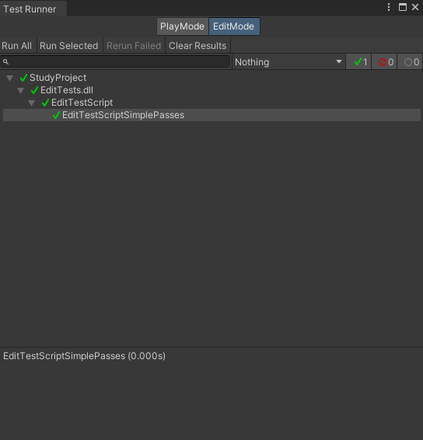Switch to the EditMode tab
The height and width of the screenshot is (440, 423).
234,26
